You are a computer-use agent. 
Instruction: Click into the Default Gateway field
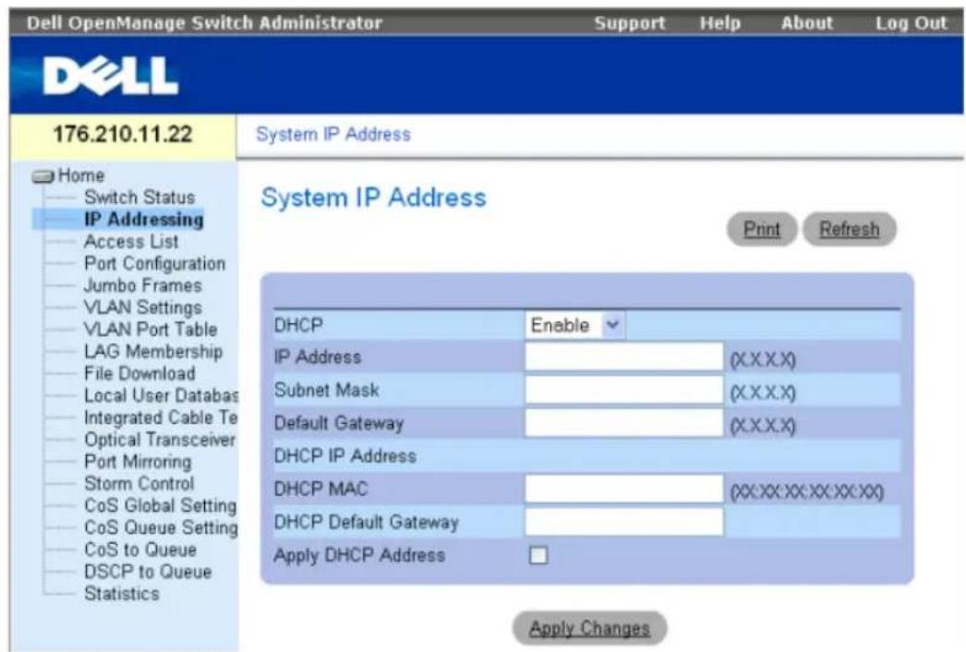tap(624, 423)
